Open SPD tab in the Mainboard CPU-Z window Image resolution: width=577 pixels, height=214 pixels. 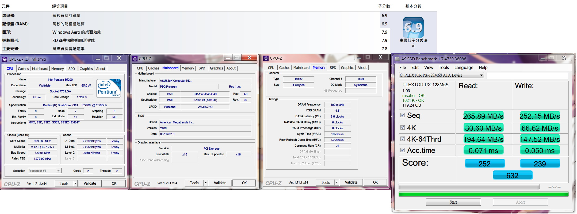click(x=202, y=68)
